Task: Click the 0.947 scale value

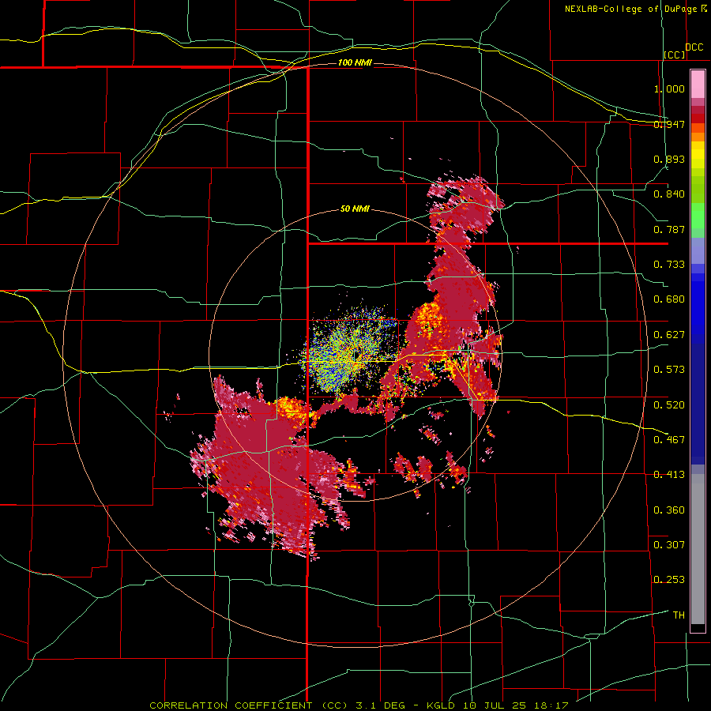Action: (x=669, y=124)
